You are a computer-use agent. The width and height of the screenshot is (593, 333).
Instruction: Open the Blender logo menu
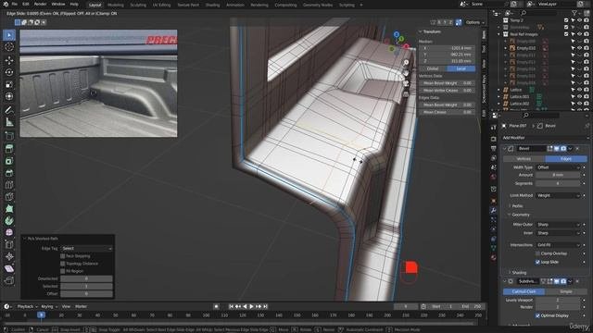5,4
